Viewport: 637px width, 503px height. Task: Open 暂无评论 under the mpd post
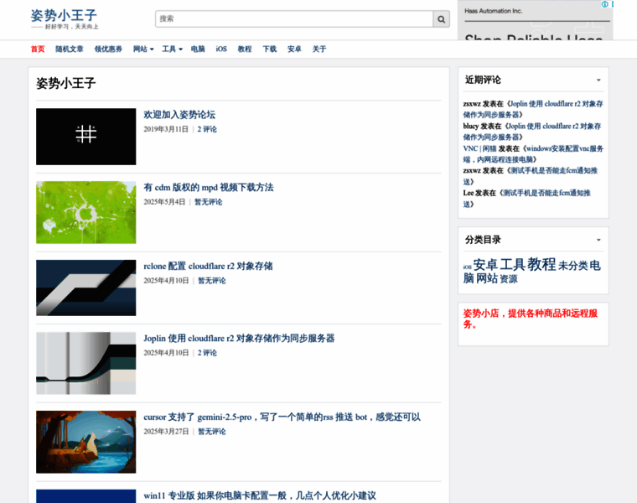208,202
